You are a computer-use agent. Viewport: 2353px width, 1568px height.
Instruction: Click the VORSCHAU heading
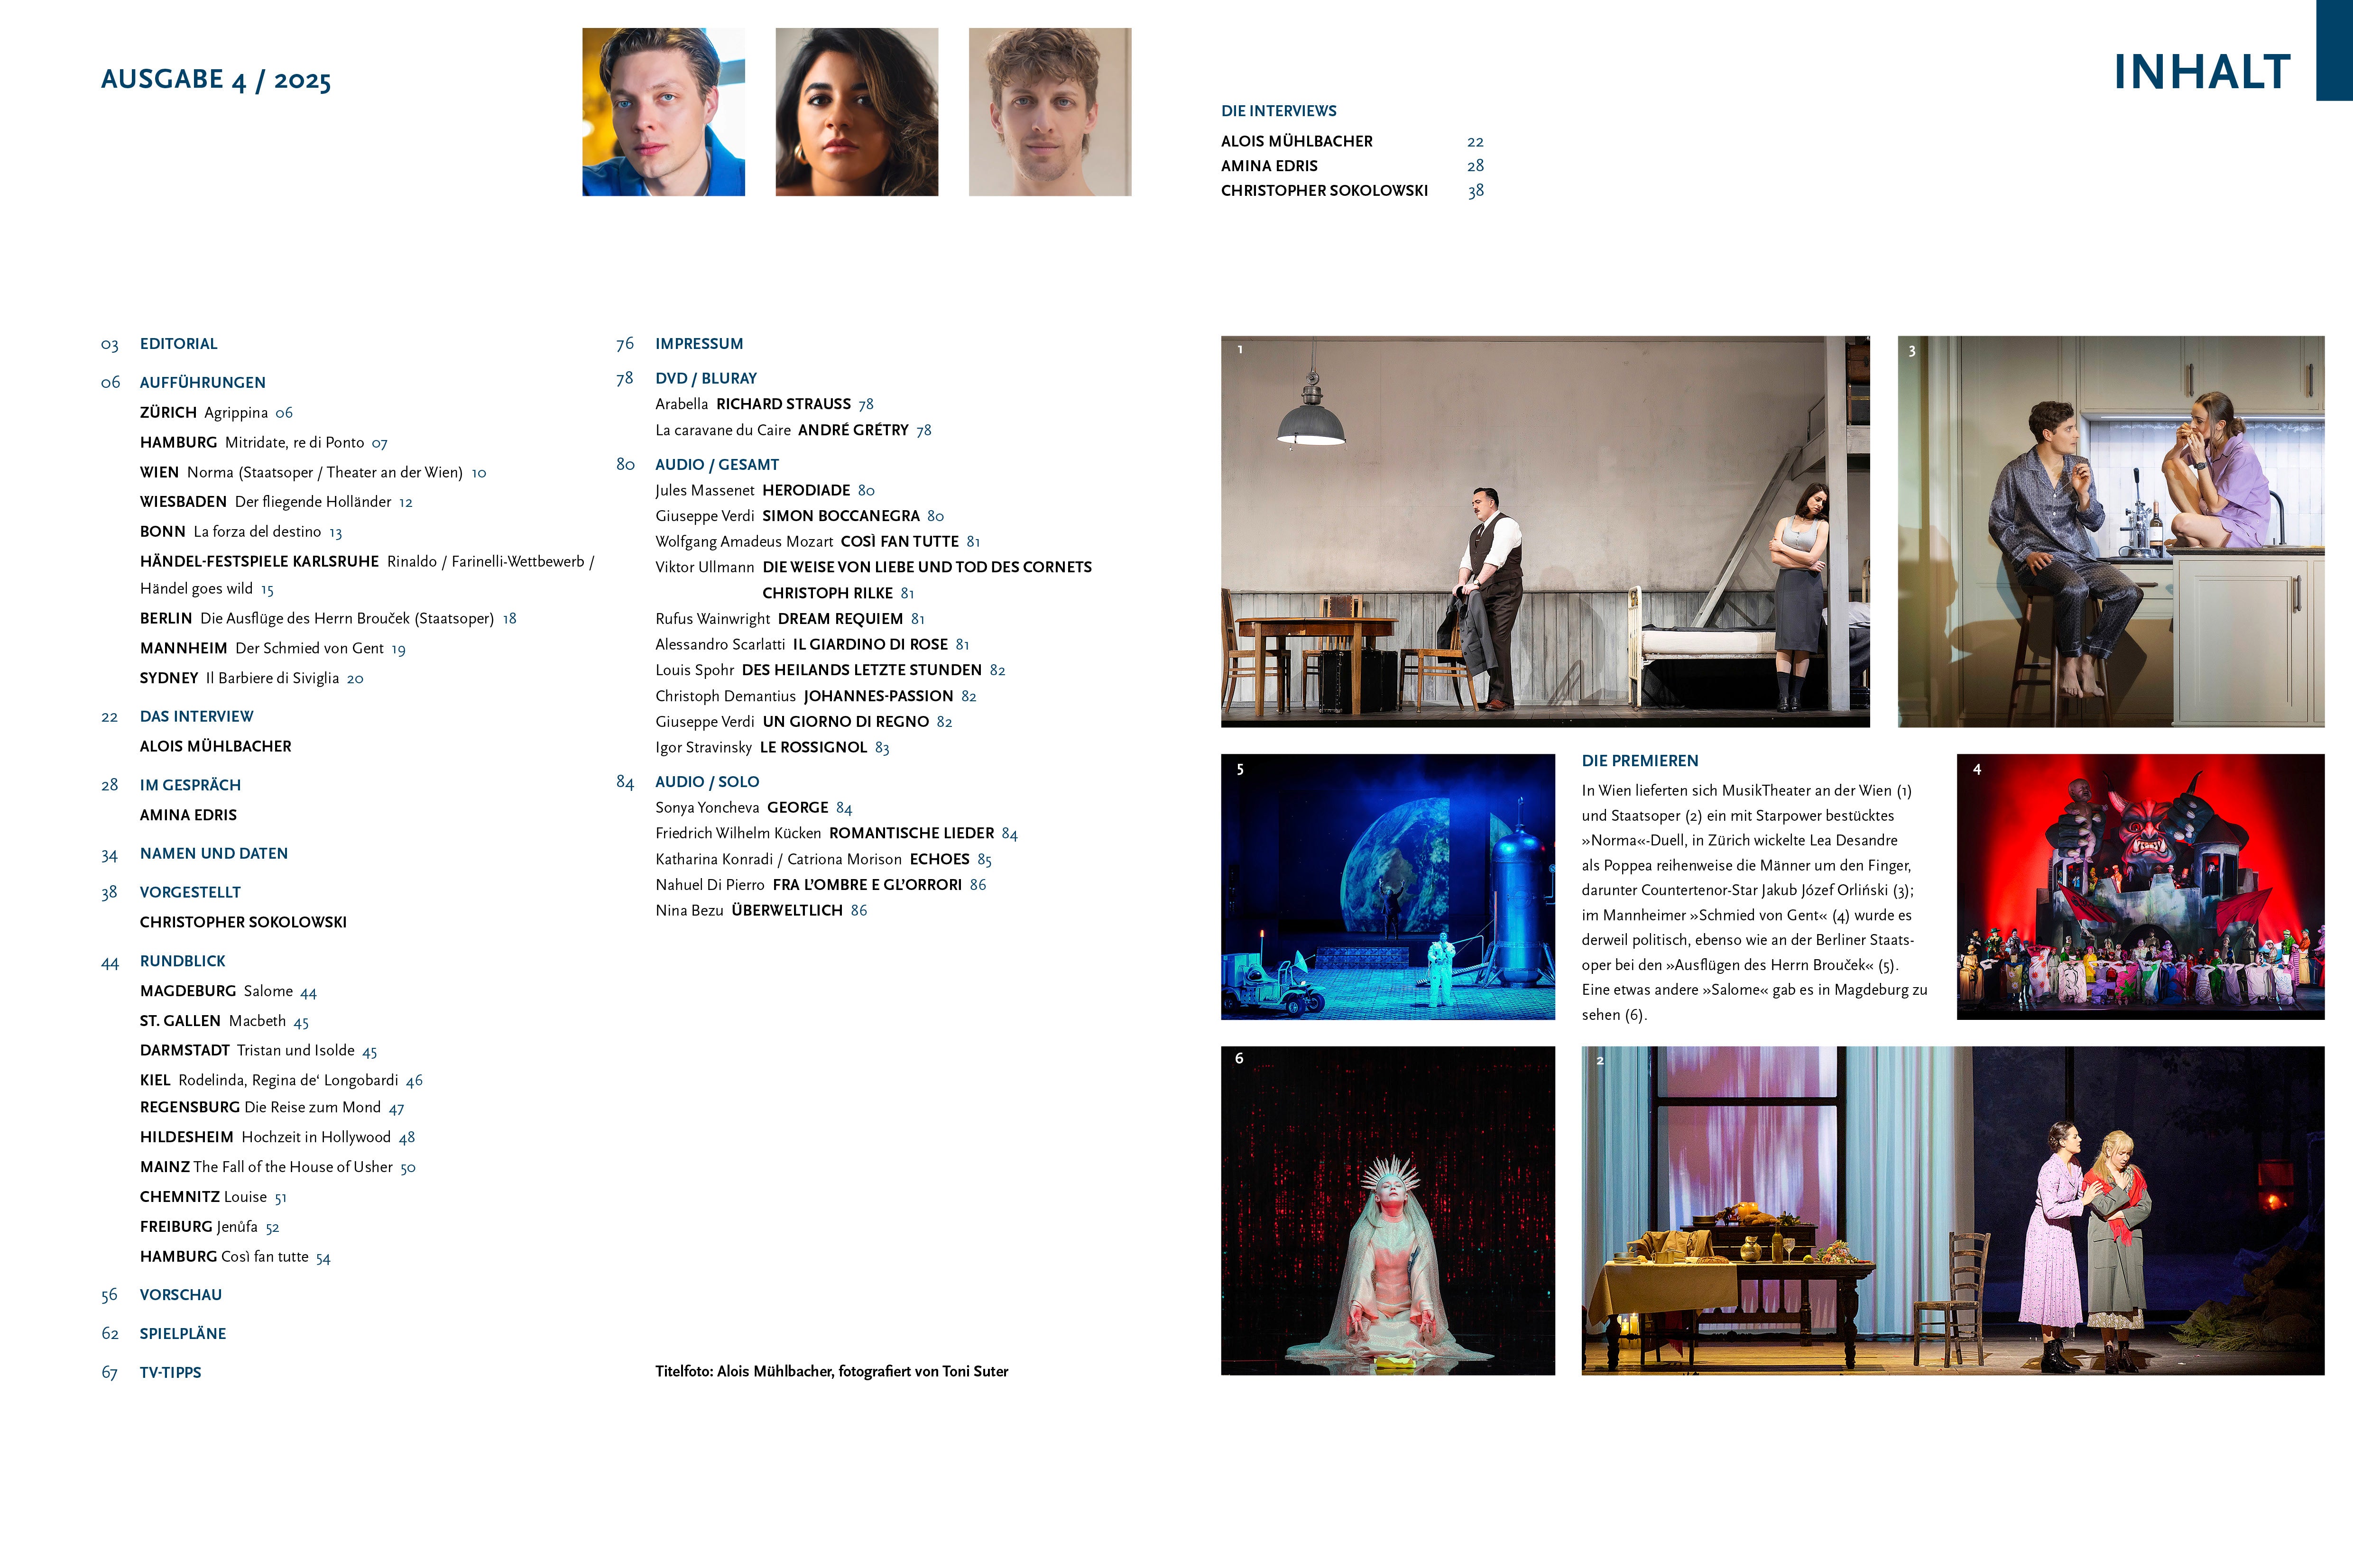pyautogui.click(x=180, y=1296)
